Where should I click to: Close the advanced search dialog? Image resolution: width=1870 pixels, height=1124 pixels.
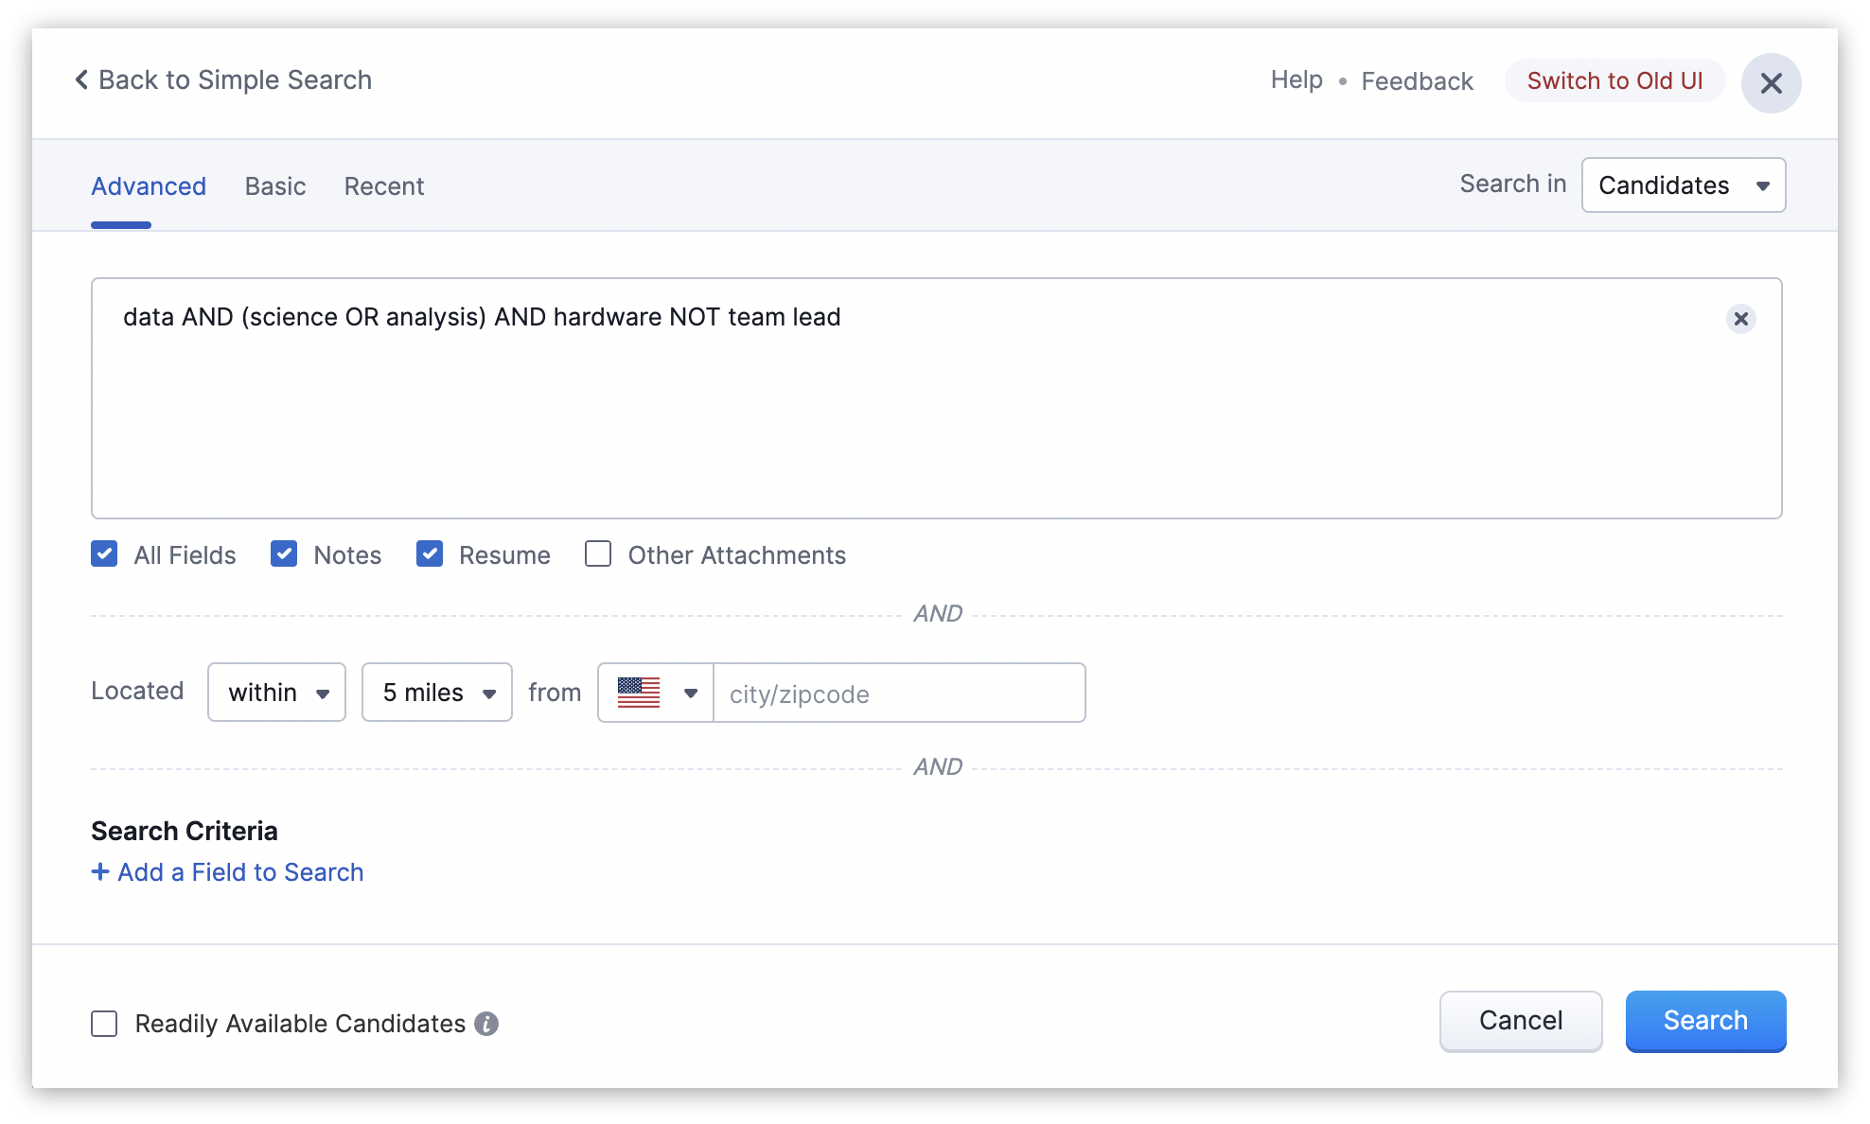(1771, 83)
